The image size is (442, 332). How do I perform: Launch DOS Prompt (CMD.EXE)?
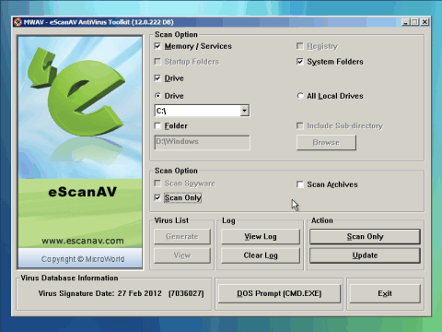tap(279, 293)
